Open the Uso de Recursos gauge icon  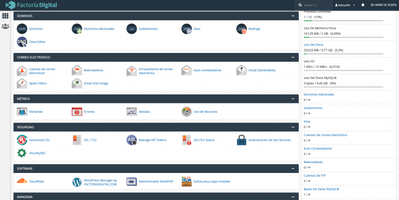coord(187,112)
